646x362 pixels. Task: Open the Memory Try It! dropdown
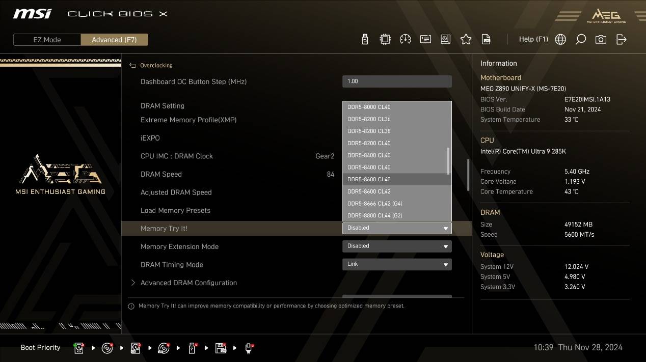396,228
